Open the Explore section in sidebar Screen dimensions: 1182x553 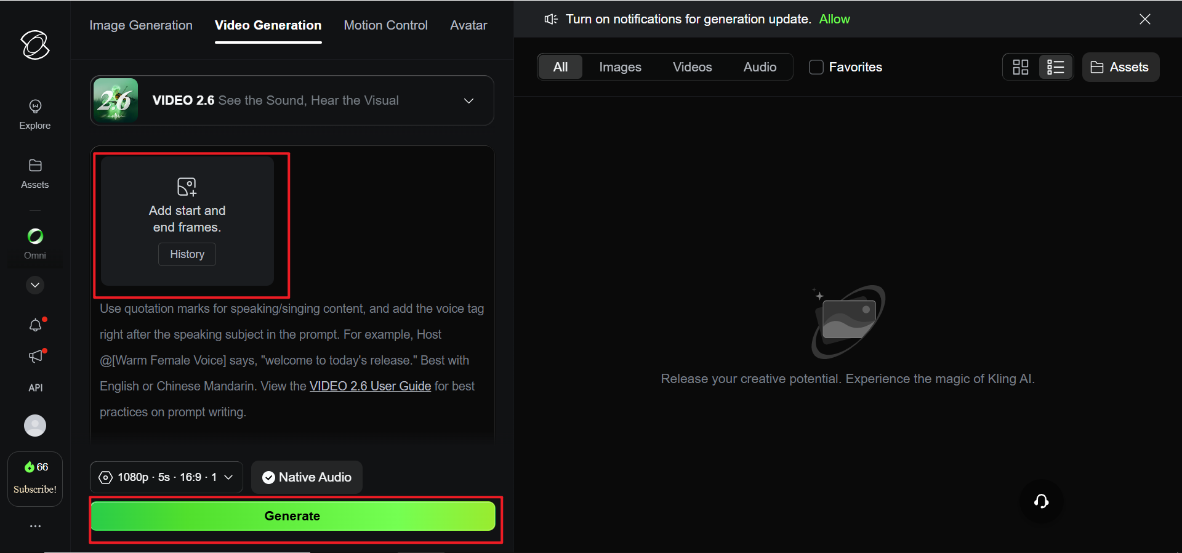pyautogui.click(x=35, y=115)
